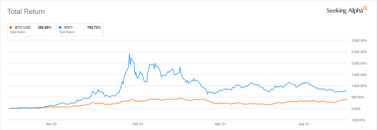377x130 pixels.
Task: Select the Nov '20 axis label
Action: [51, 124]
